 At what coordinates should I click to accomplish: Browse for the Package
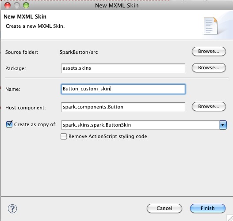pyautogui.click(x=209, y=68)
